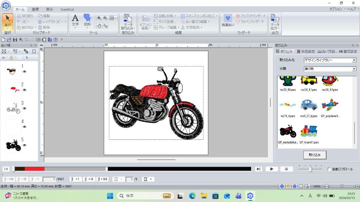Open the 糸色設定 panel tab
Screen dimensions: 360x202
(x=306, y=52)
